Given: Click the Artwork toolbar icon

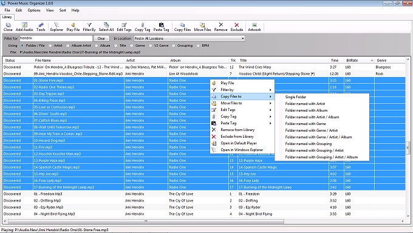Looking at the screenshot, I should (254, 27).
